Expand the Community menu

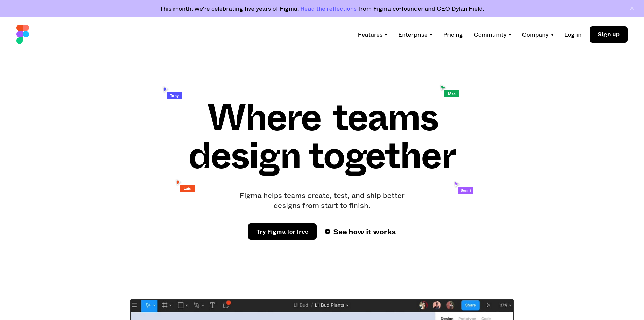[492, 35]
